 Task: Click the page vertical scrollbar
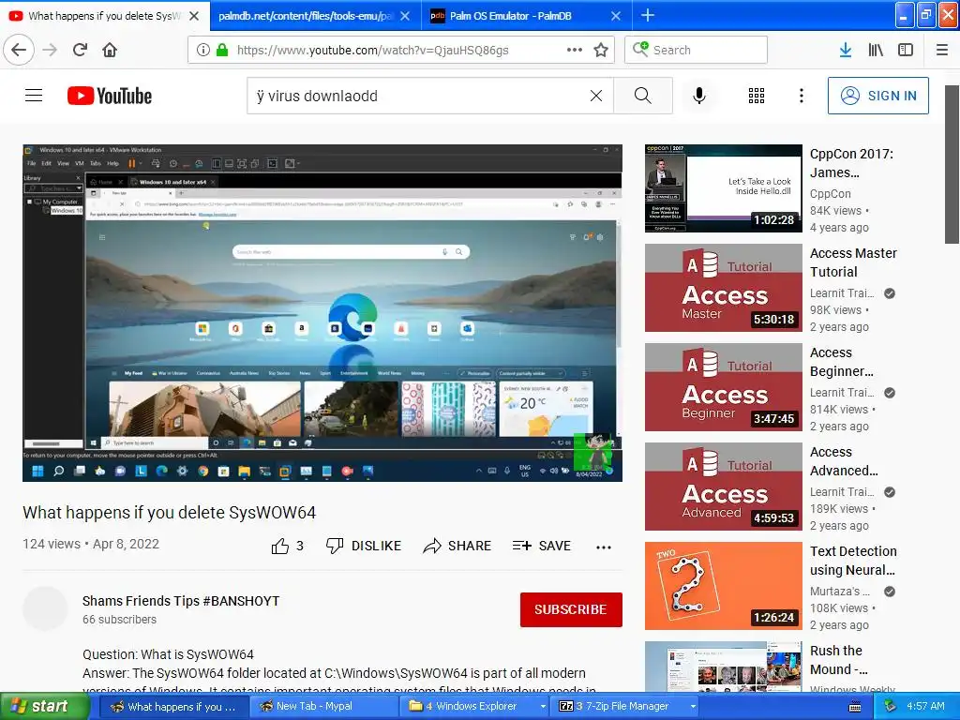click(952, 164)
